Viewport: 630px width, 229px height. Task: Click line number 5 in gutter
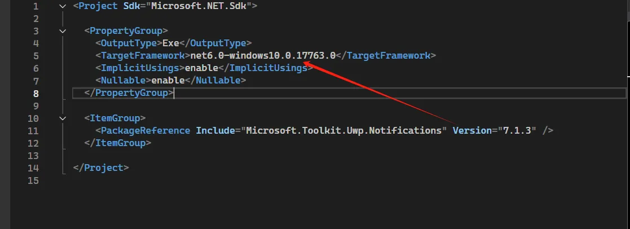click(x=36, y=56)
